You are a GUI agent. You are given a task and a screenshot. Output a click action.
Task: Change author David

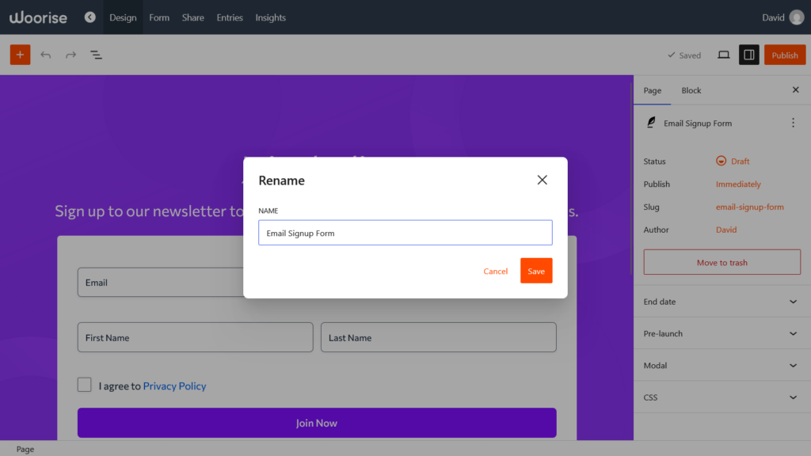pos(726,230)
